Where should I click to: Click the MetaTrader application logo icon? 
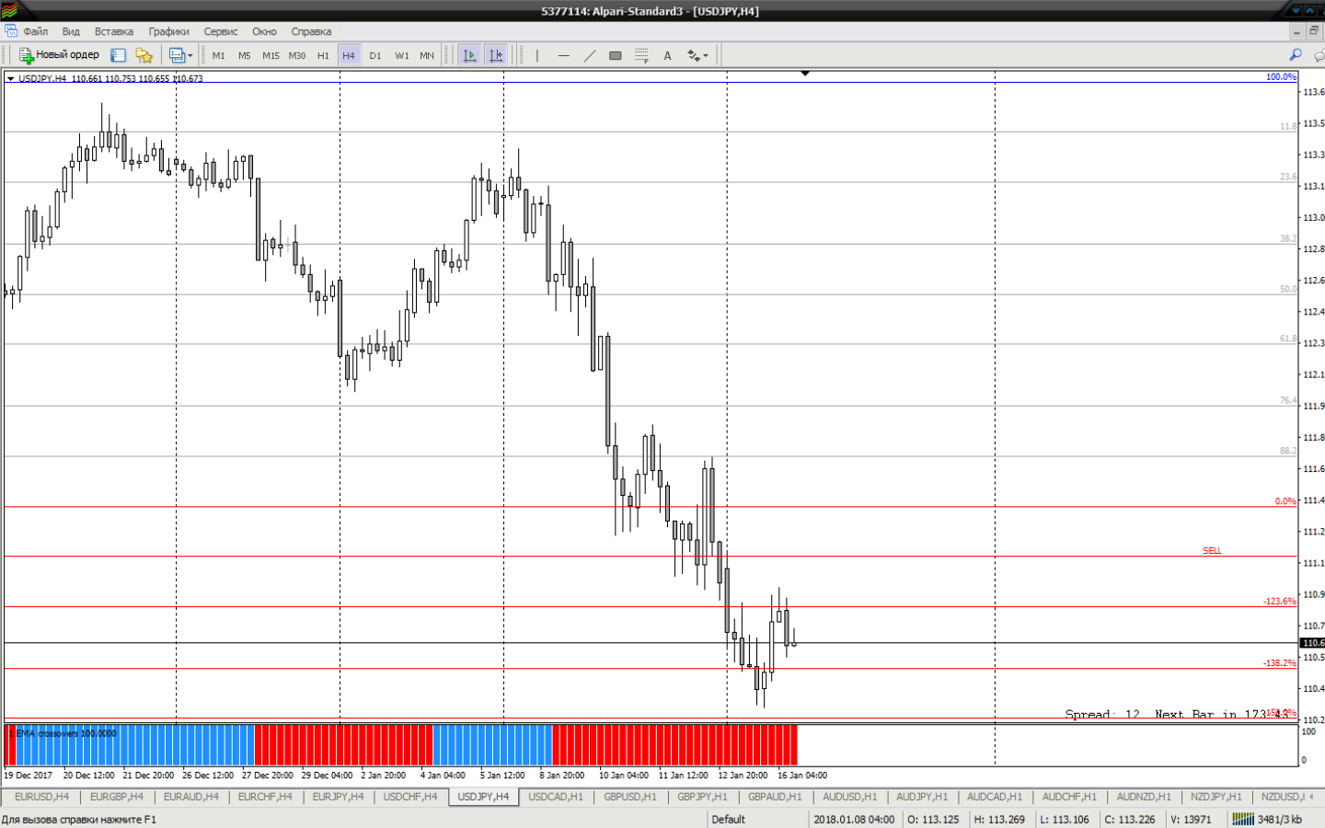[x=8, y=10]
